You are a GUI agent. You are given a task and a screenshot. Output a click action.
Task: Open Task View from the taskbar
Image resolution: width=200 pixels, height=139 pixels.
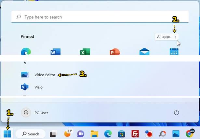click(53, 134)
